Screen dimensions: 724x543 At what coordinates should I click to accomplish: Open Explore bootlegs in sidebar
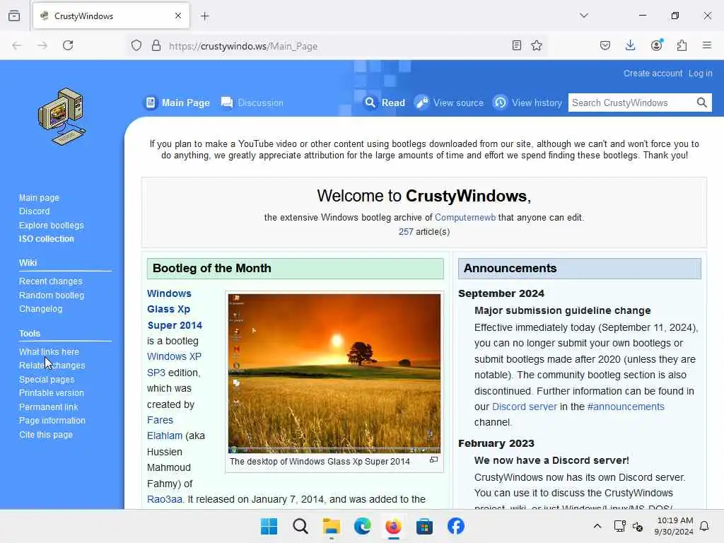click(51, 226)
